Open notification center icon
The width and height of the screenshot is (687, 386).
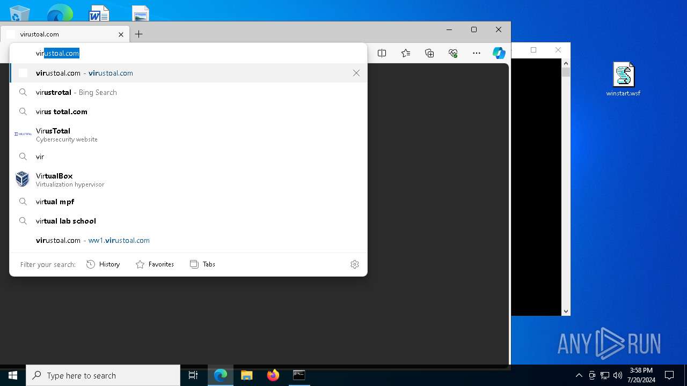(x=669, y=375)
